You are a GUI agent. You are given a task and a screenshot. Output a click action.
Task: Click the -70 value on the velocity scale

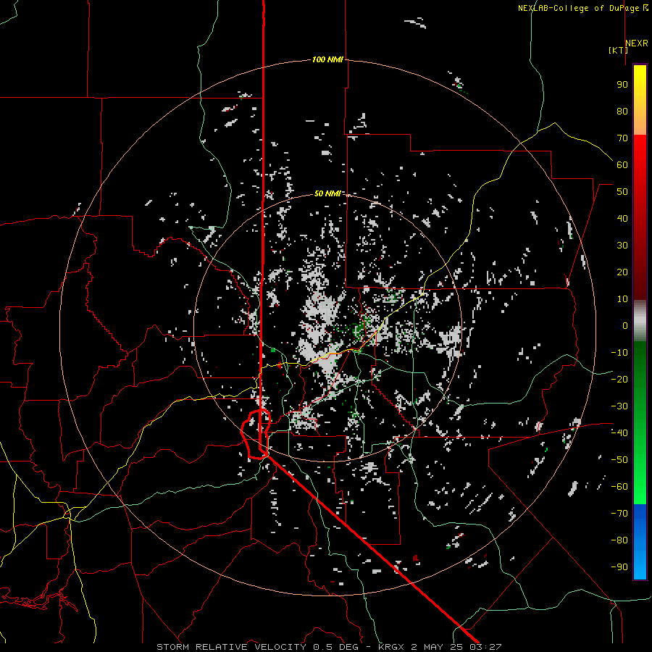tap(619, 514)
